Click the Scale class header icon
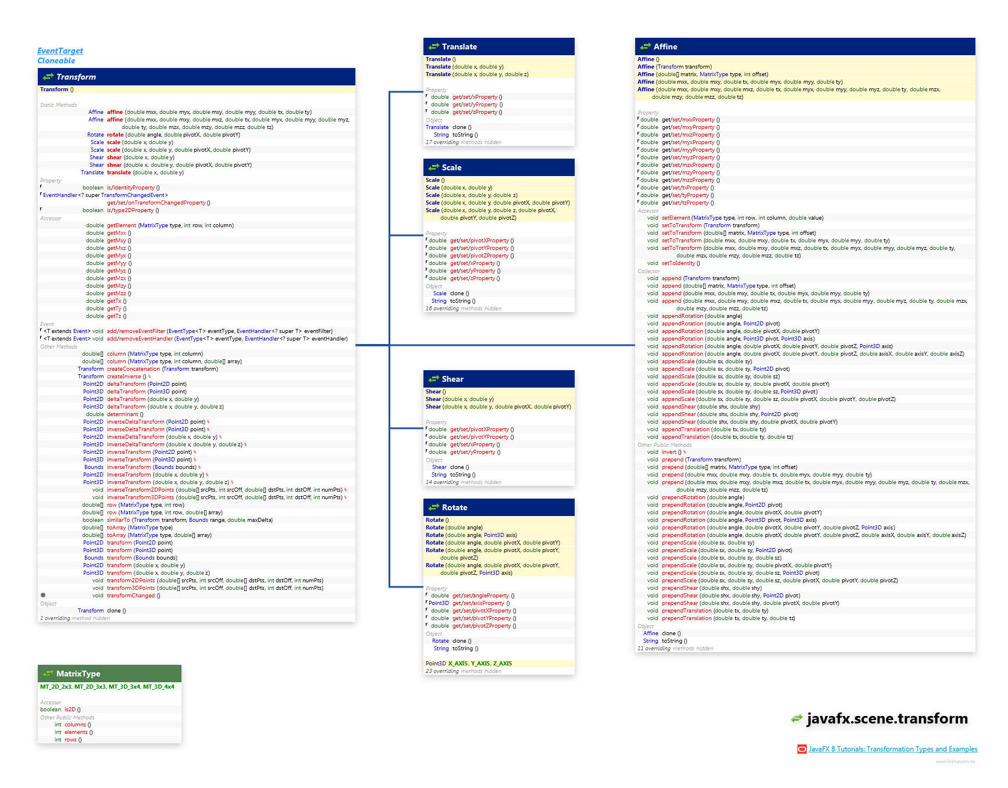Screen dimensions: 1008x788 [x=433, y=167]
